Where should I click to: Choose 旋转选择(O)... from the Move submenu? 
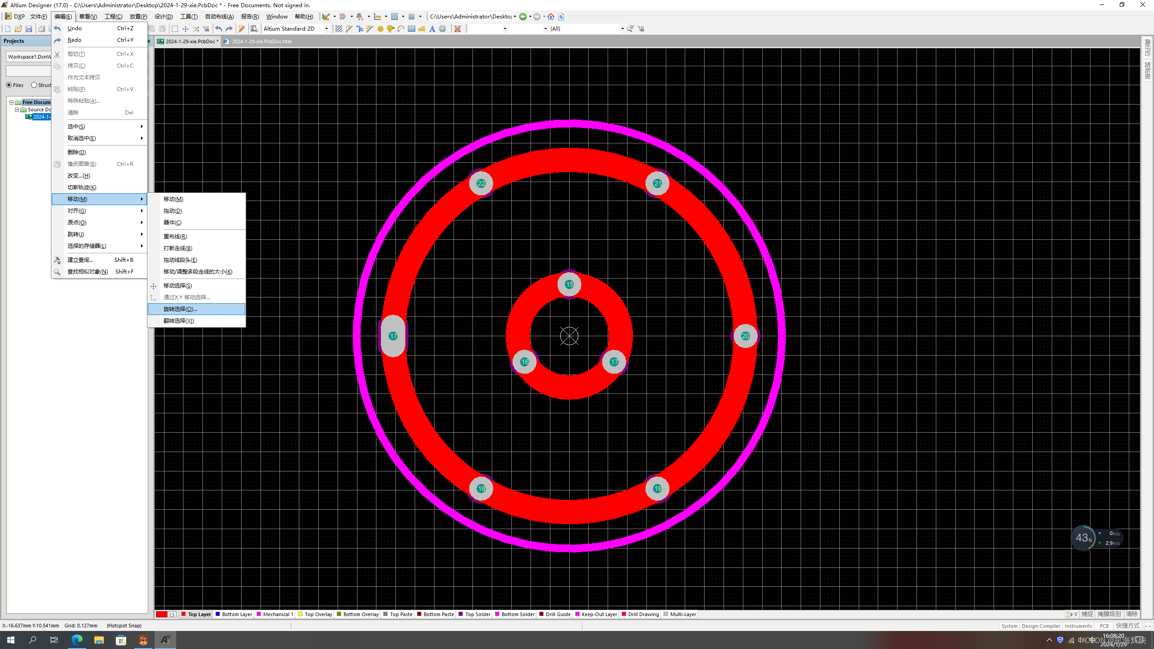pos(180,309)
